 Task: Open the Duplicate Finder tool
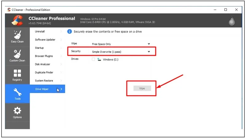click(44, 73)
